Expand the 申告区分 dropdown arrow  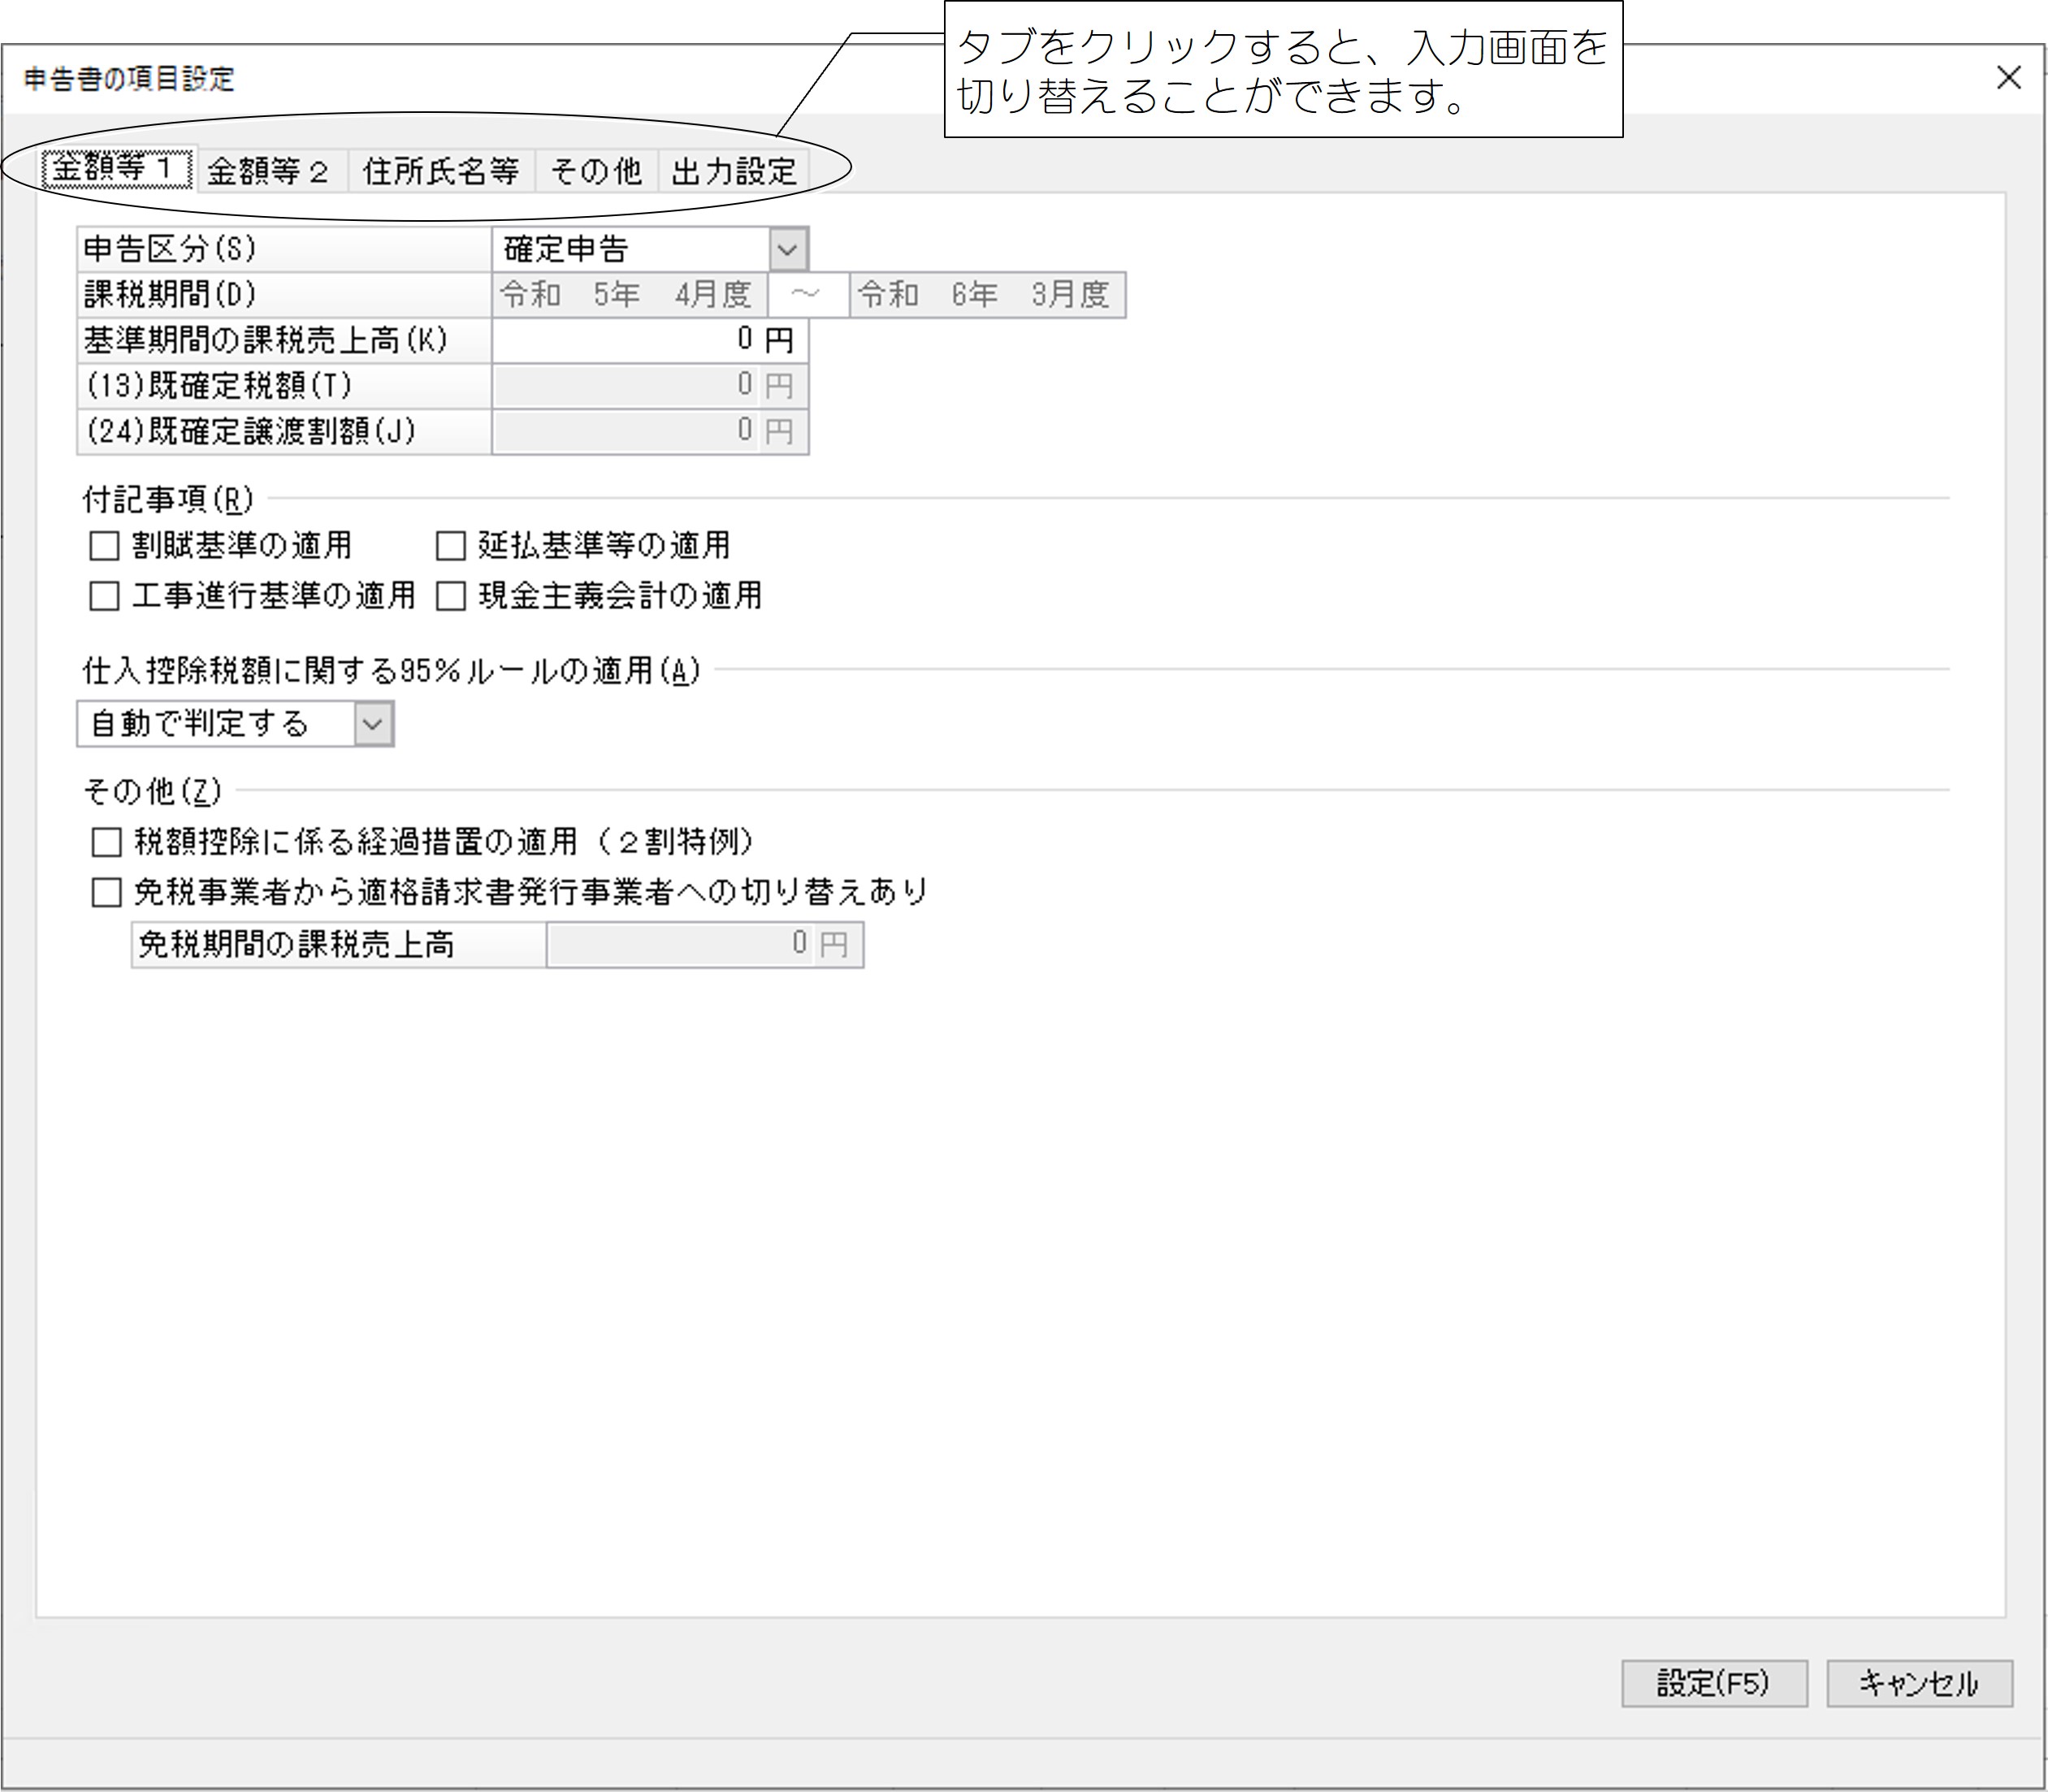[788, 249]
